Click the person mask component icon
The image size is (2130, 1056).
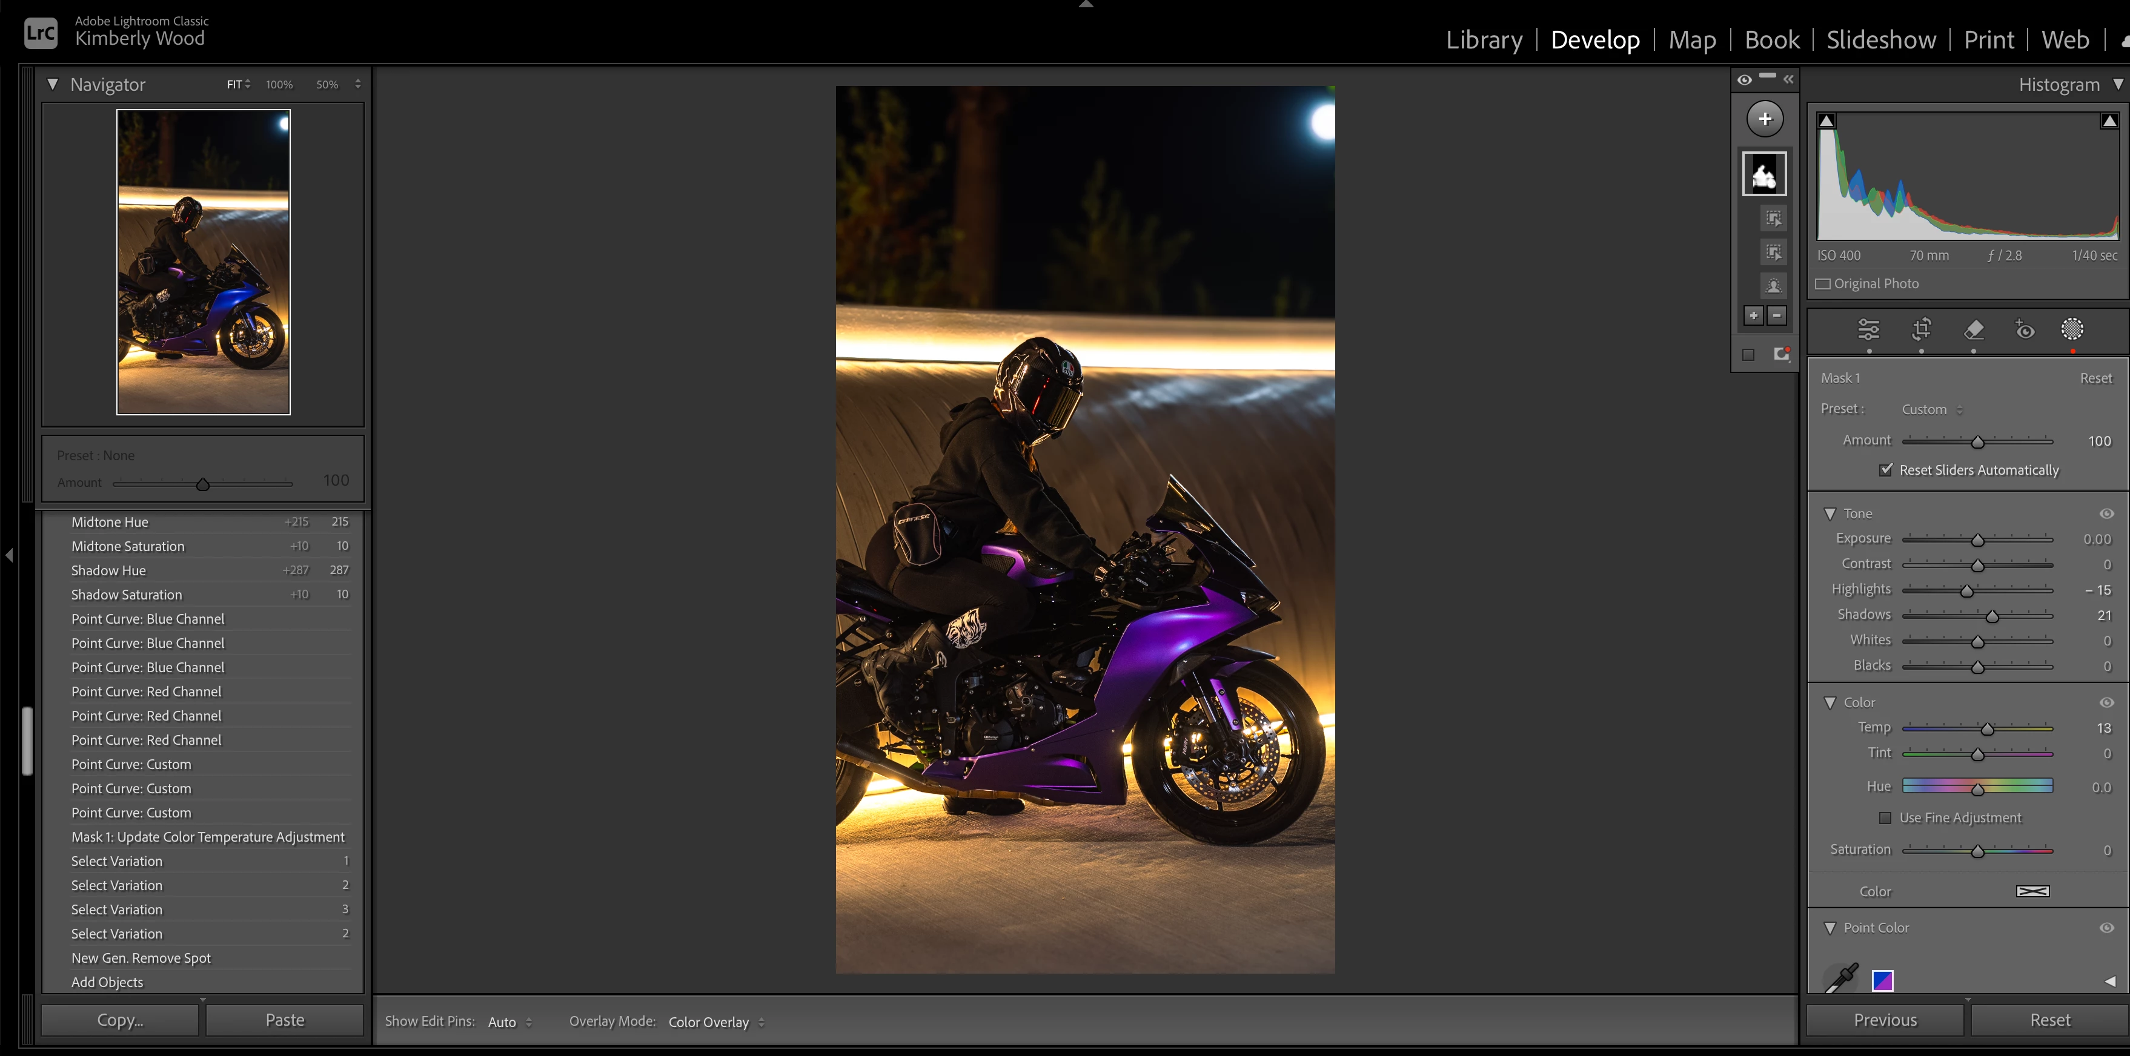(1773, 286)
